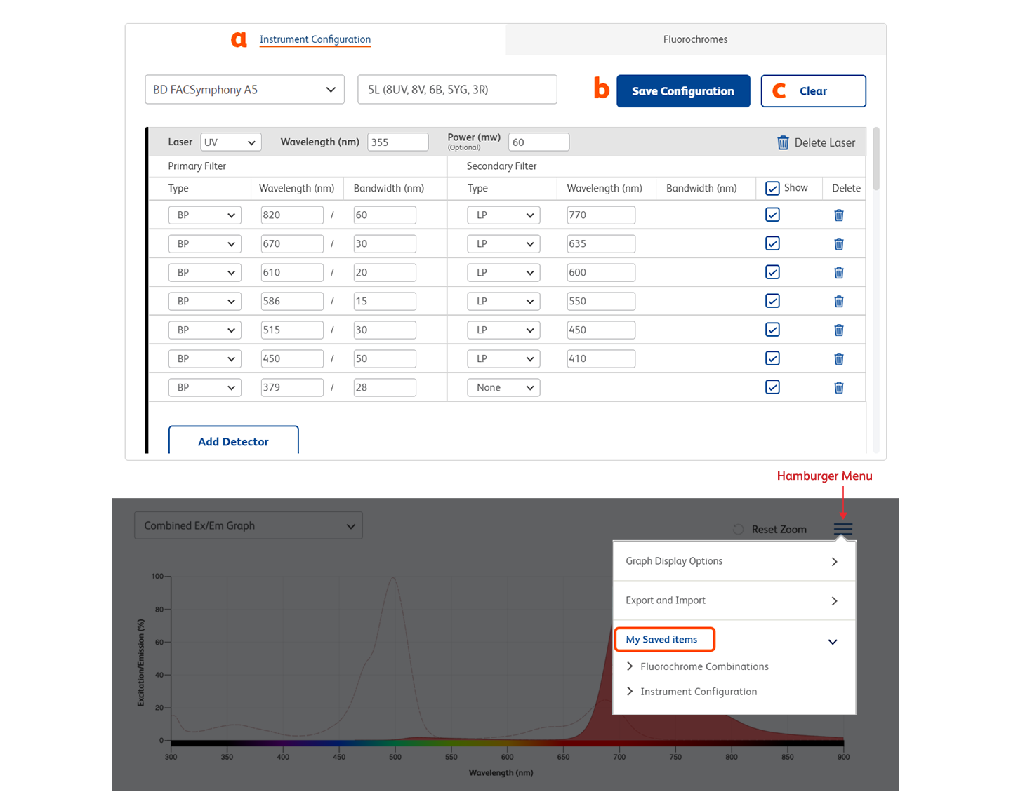Delete the 820 nm detector row
This screenshot has height=806, width=1011.
[x=838, y=215]
